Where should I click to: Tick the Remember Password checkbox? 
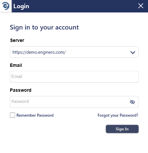click(x=12, y=115)
